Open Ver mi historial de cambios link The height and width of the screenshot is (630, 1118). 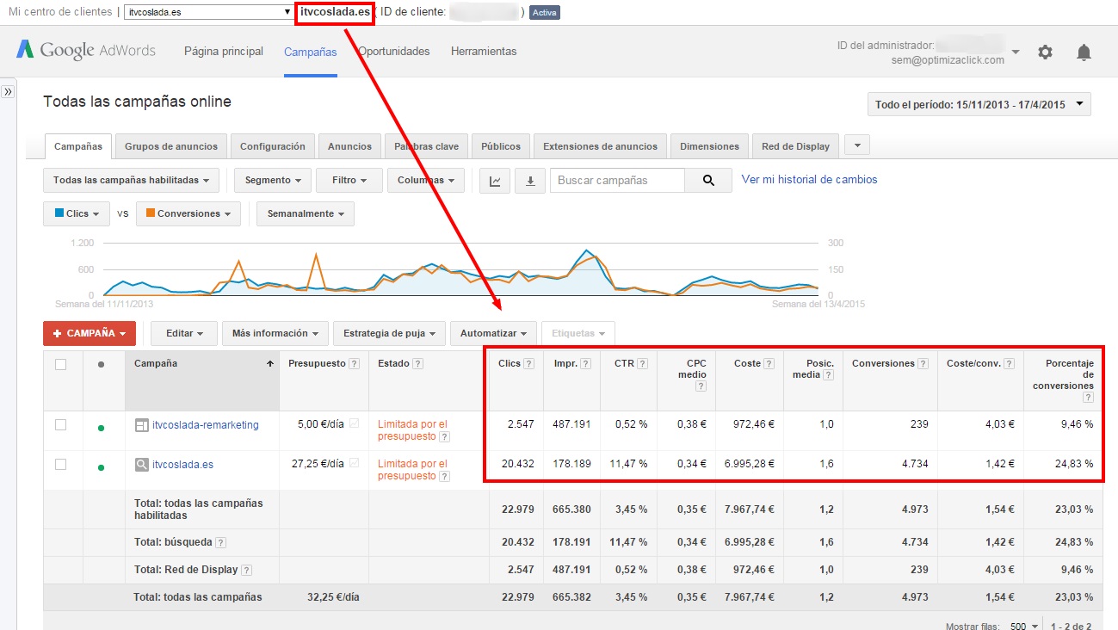809,180
